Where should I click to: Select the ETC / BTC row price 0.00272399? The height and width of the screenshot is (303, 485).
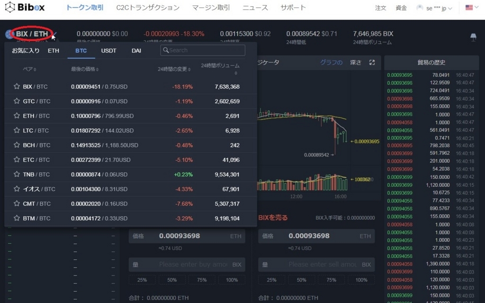pos(86,160)
